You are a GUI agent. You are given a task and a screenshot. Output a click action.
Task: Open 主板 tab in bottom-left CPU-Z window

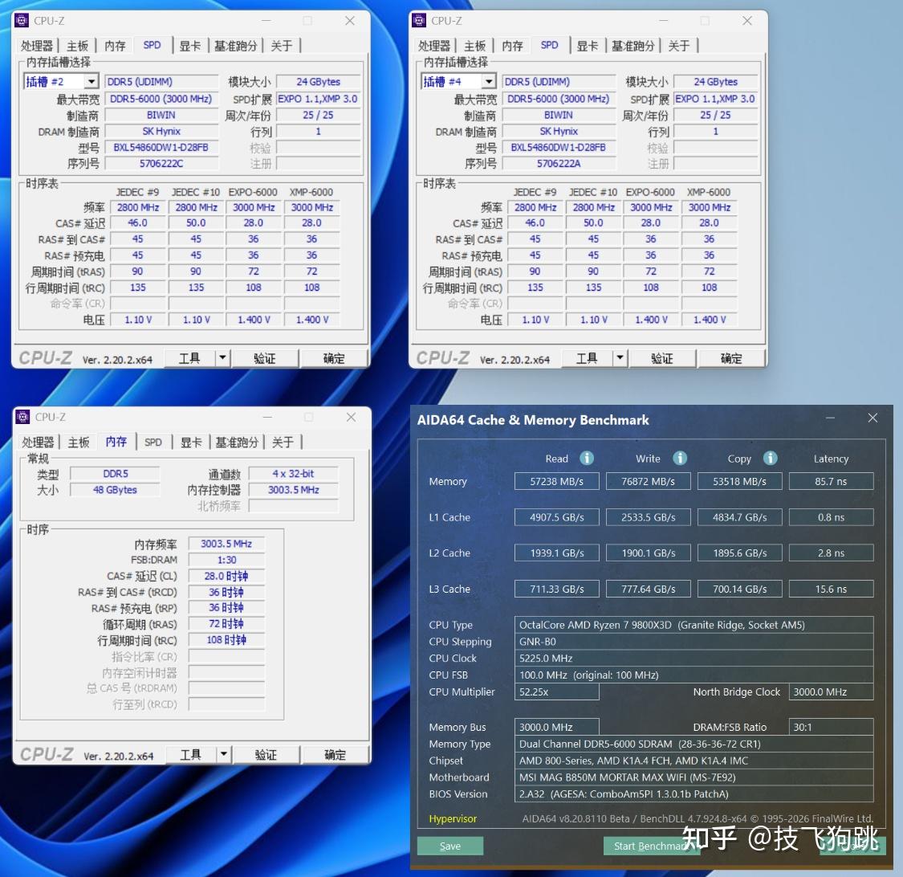click(x=79, y=442)
